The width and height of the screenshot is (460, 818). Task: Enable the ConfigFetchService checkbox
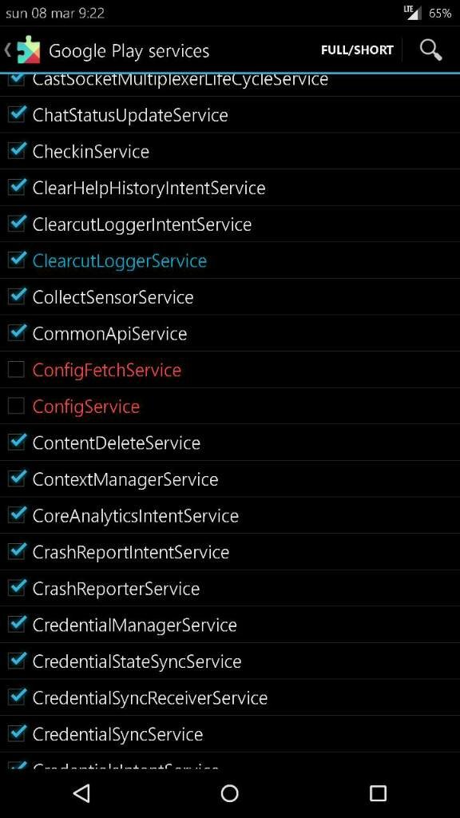(16, 369)
